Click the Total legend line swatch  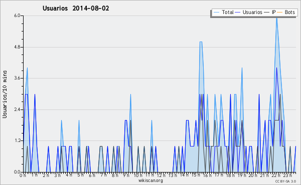(216, 12)
